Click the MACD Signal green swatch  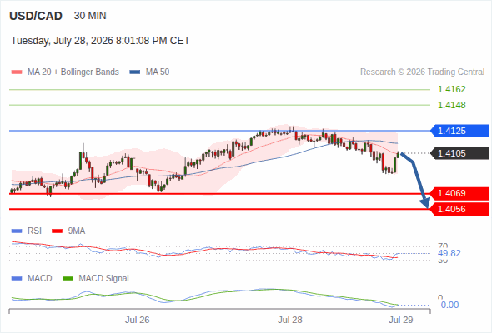click(x=68, y=279)
